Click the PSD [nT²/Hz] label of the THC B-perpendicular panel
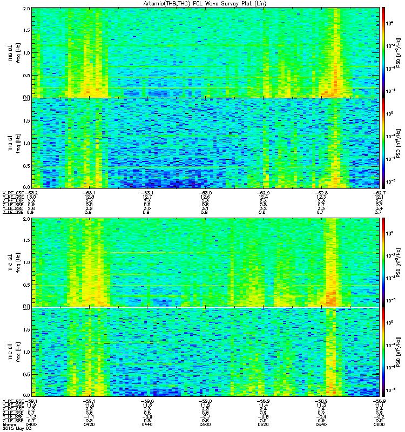The width and height of the screenshot is (405, 432). coord(398,262)
